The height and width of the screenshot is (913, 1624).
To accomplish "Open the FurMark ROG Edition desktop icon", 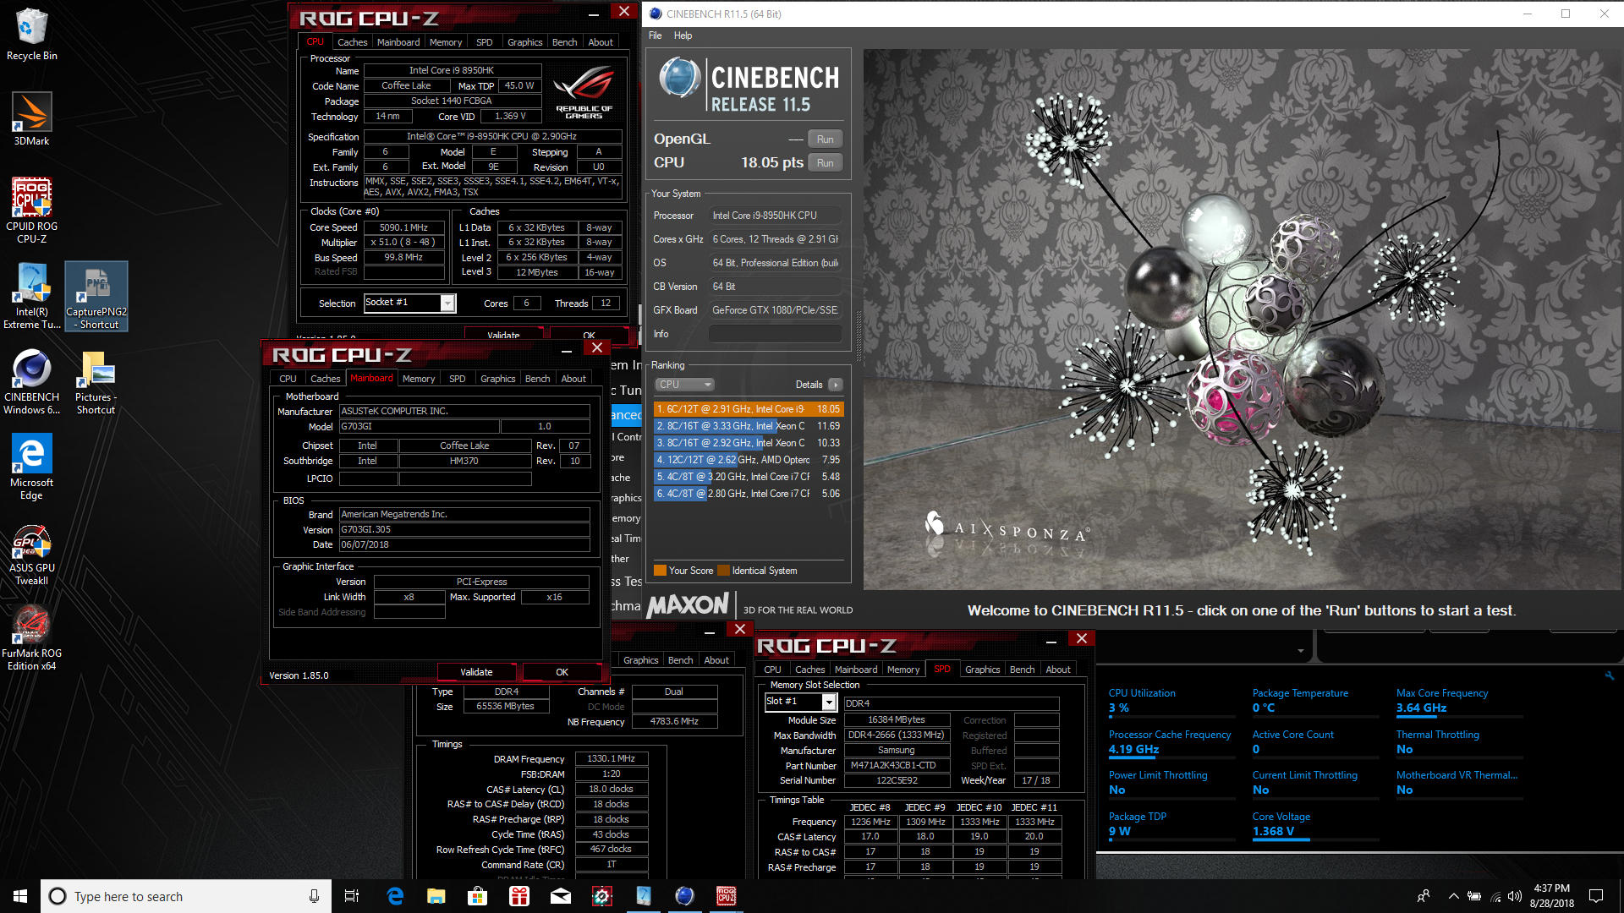I will pyautogui.click(x=31, y=637).
